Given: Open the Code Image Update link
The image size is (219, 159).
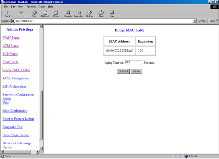Looking at the screenshot, I should tap(16, 135).
